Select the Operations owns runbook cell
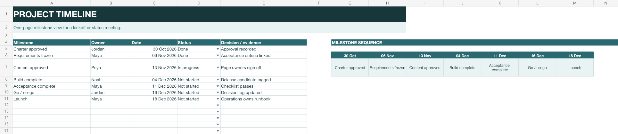Screen dimensions: 618x134 click(x=264, y=99)
